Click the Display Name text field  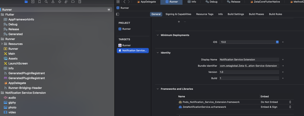click(249, 60)
